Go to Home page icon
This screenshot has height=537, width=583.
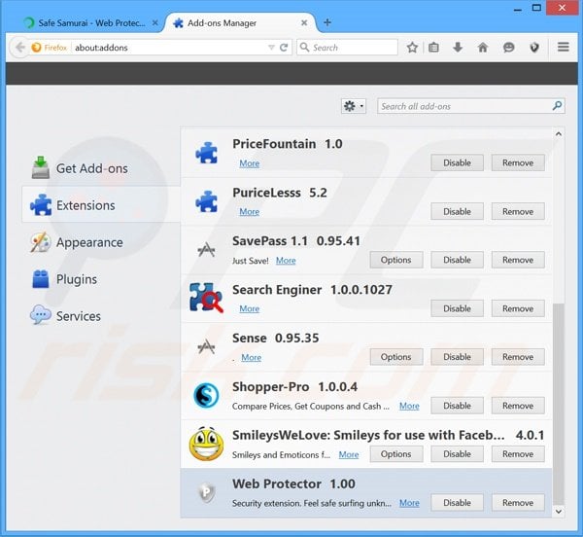[x=483, y=48]
